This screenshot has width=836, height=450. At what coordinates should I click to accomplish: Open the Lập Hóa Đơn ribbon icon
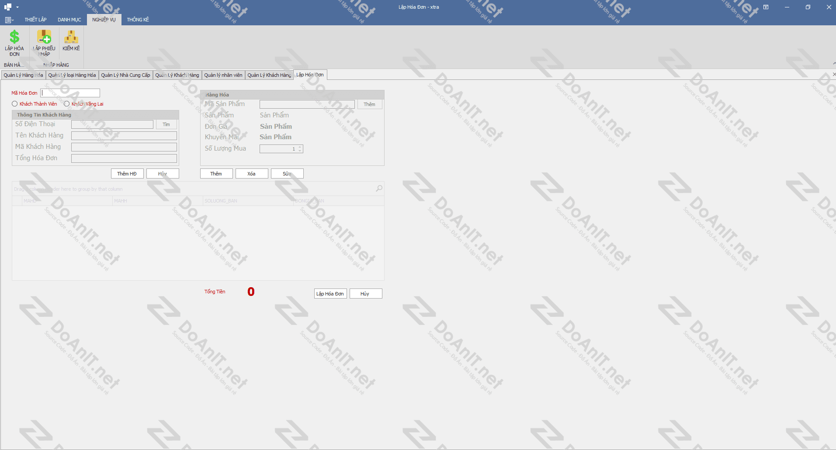pos(14,43)
